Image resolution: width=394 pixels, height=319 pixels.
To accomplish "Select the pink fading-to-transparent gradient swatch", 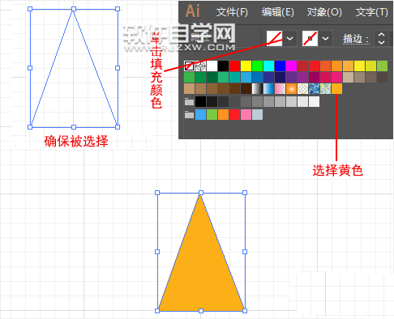I will point(280,88).
